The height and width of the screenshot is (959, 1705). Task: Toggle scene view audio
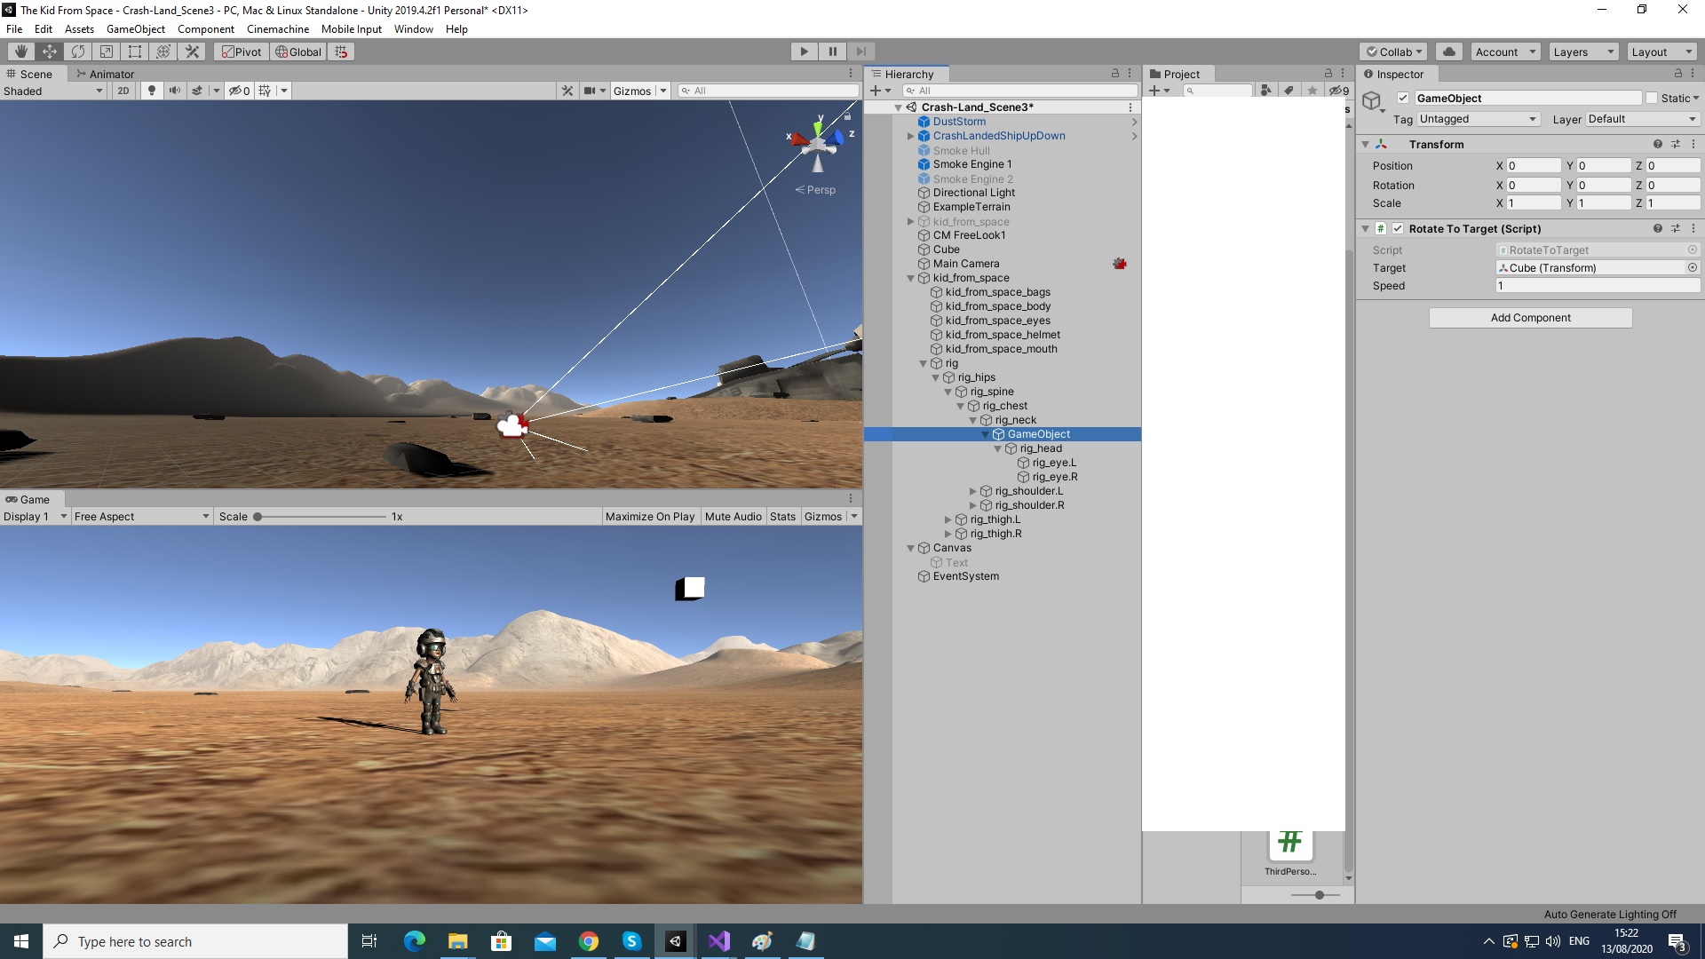[x=175, y=90]
